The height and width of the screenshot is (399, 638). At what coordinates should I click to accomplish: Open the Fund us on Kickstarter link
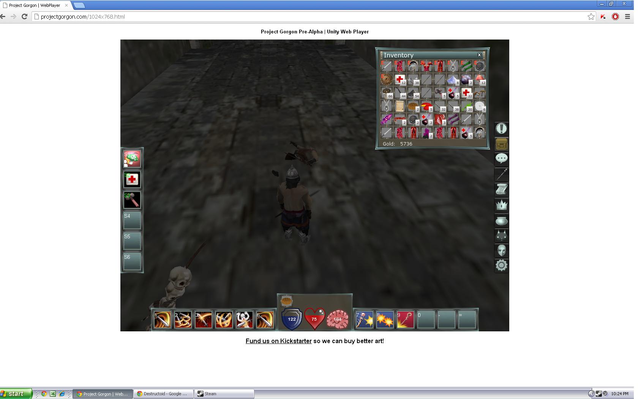click(278, 341)
